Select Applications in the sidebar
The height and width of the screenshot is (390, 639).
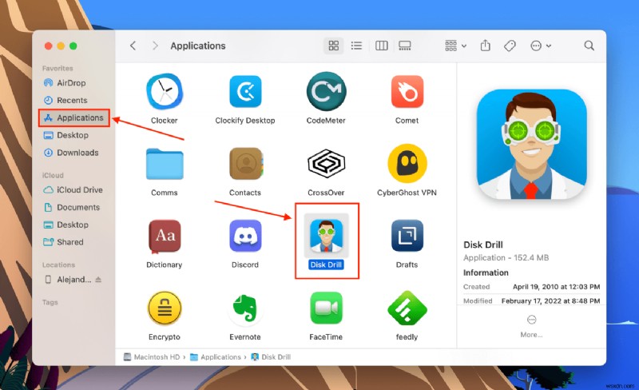click(73, 117)
